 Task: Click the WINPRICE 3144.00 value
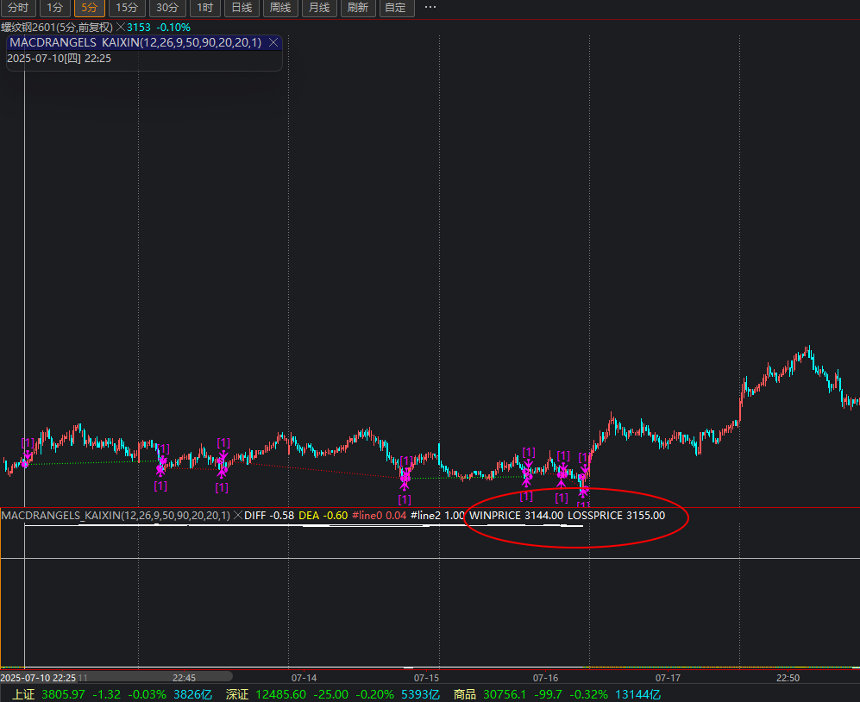click(516, 516)
